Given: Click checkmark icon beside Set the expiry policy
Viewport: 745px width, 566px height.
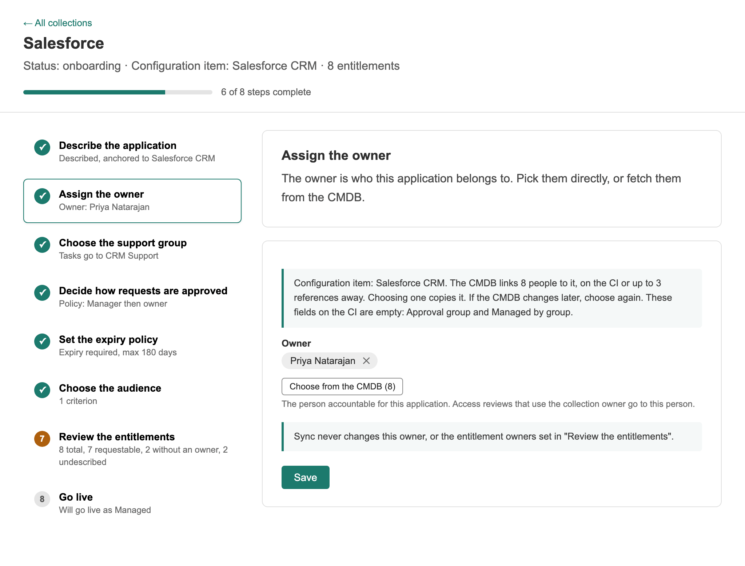Looking at the screenshot, I should tap(42, 341).
